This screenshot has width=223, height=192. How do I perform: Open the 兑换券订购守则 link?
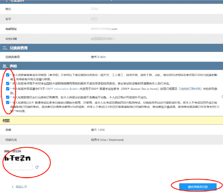(190, 89)
